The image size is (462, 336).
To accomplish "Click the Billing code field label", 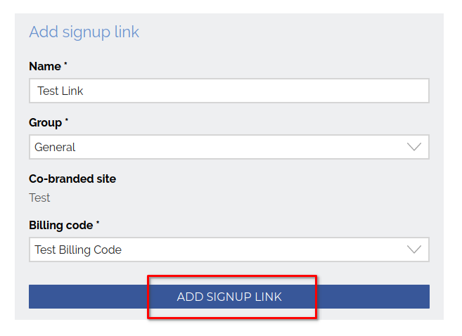I will pyautogui.click(x=60, y=225).
